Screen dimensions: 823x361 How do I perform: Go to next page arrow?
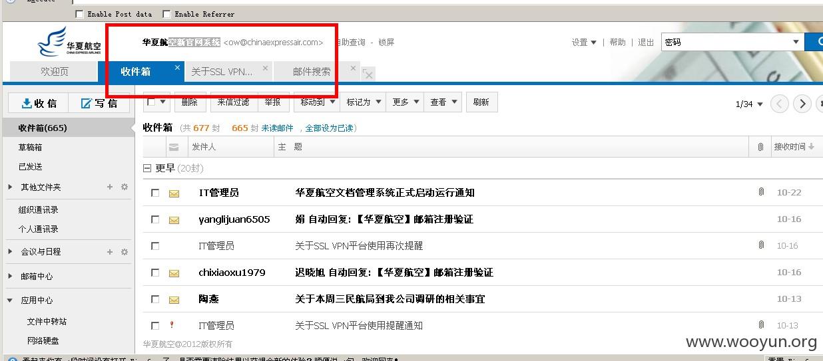pos(802,104)
